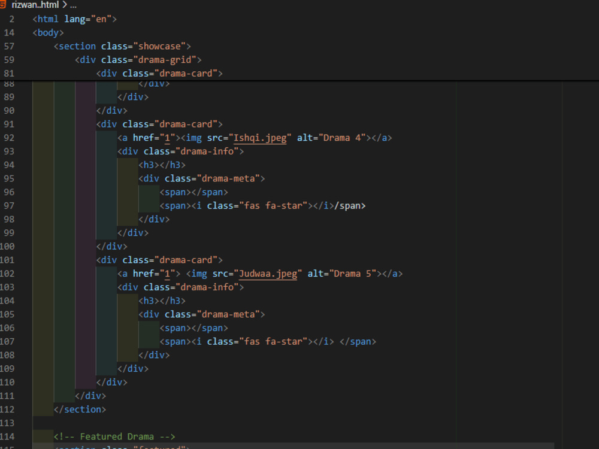Jump to sticky drama-card line 81
This screenshot has height=449, width=599.
pos(159,73)
